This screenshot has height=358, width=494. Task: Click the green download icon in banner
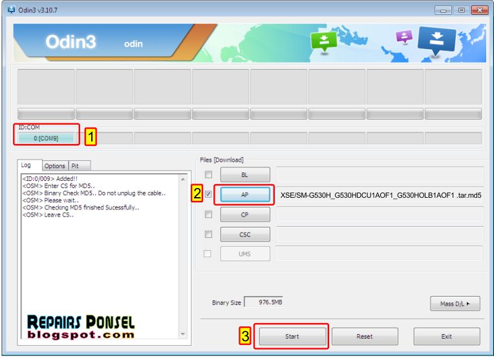click(323, 41)
